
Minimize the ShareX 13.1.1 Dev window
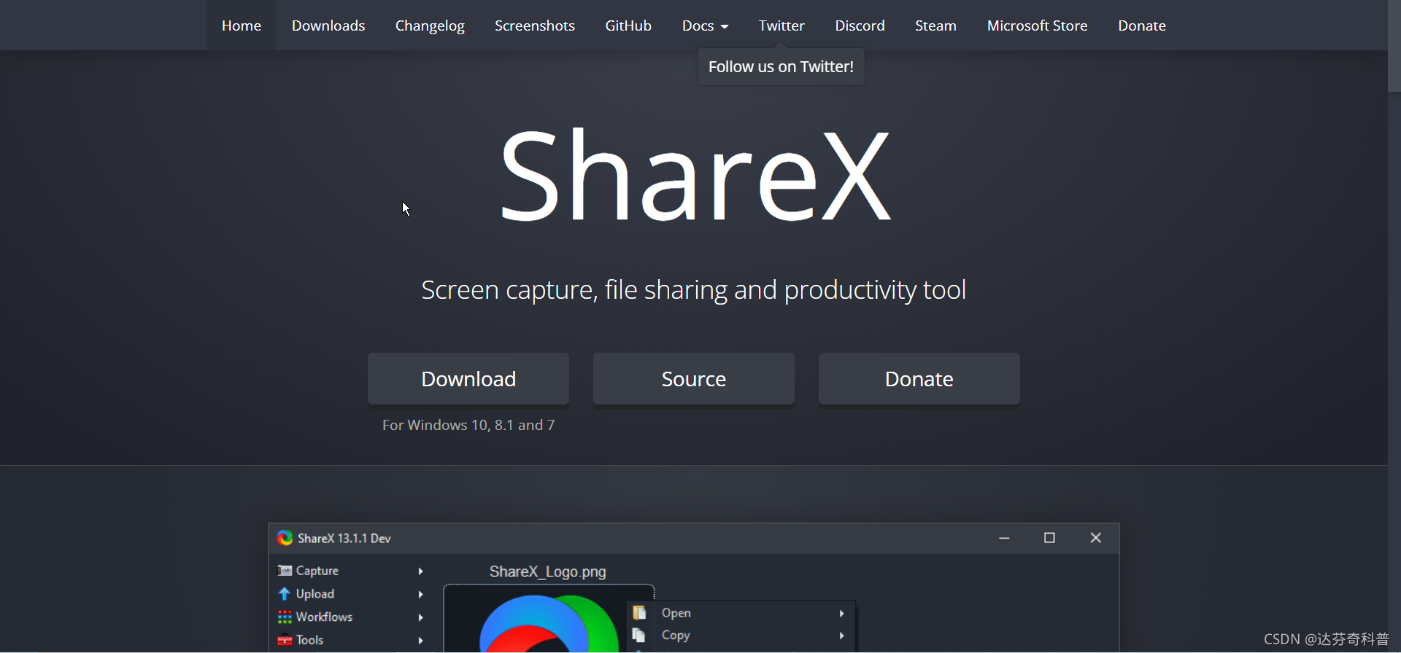1004,538
